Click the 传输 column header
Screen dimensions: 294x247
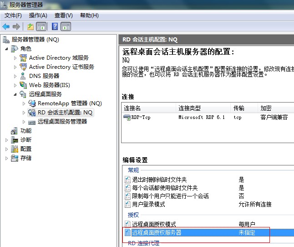[244, 108]
